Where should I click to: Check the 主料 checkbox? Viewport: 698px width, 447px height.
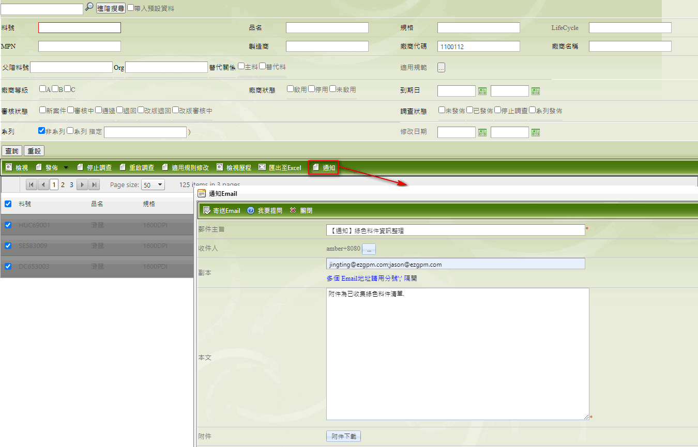(241, 66)
